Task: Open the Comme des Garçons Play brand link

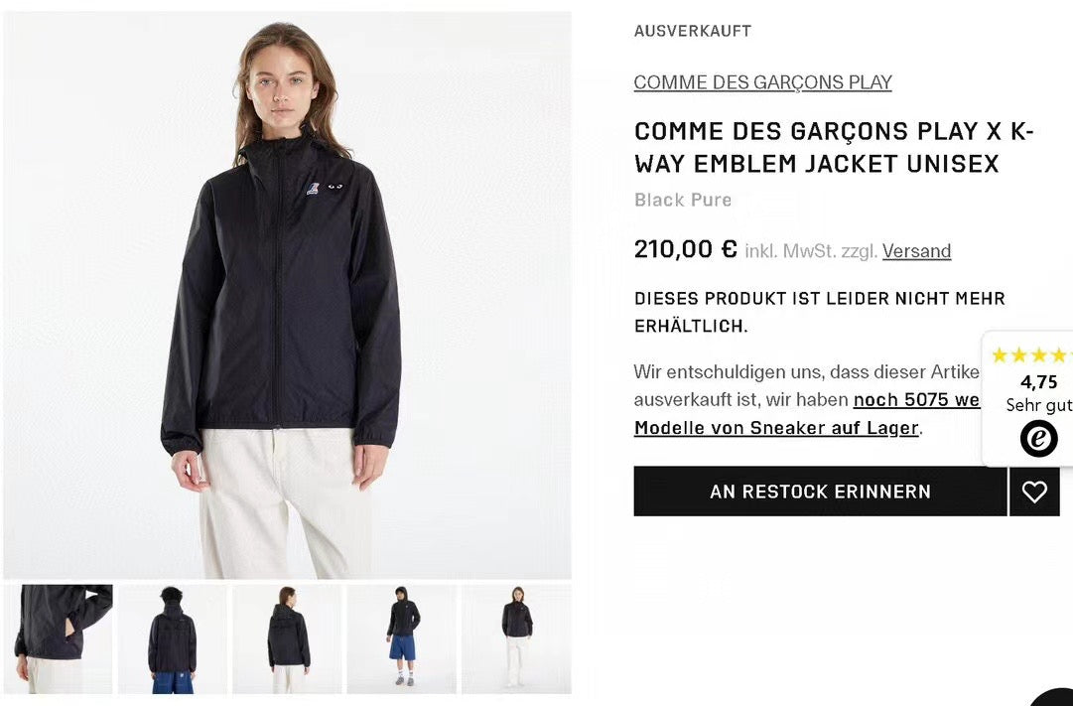Action: [762, 82]
